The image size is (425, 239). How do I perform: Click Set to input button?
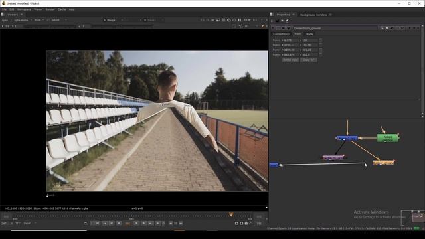tap(291, 60)
